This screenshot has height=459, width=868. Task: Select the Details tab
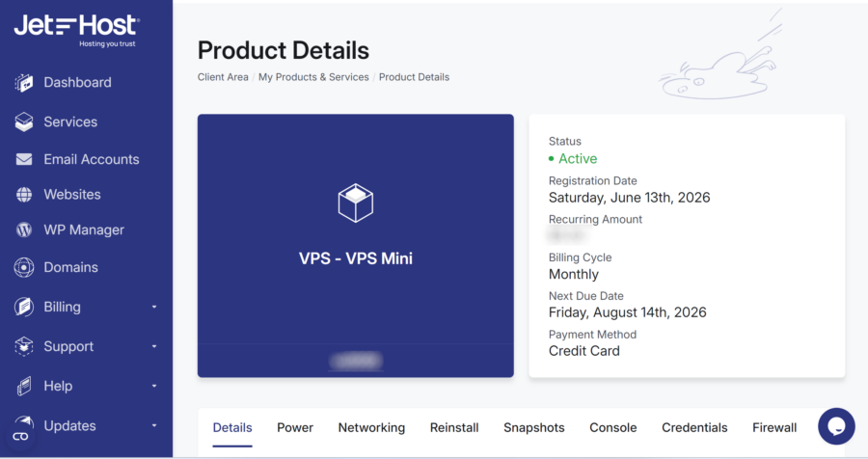click(x=232, y=428)
